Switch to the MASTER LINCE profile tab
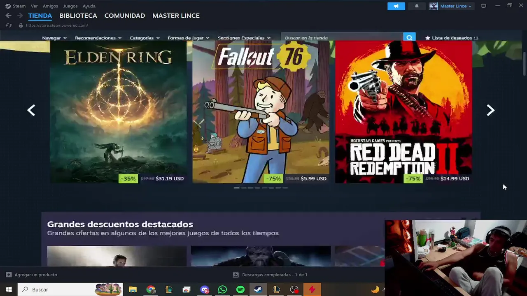The image size is (527, 296). pyautogui.click(x=176, y=16)
